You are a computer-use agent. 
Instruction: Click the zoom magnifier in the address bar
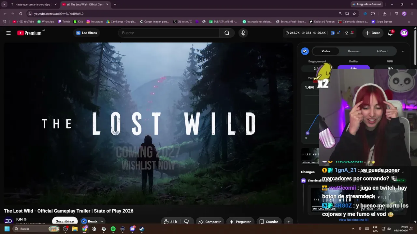[340, 14]
